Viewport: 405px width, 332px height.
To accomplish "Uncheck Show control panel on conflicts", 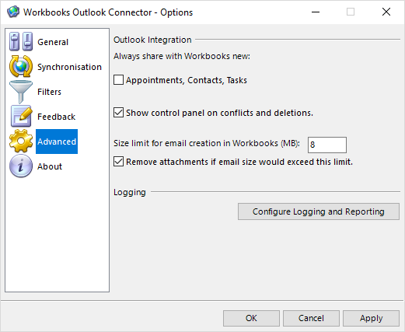I will 118,113.
